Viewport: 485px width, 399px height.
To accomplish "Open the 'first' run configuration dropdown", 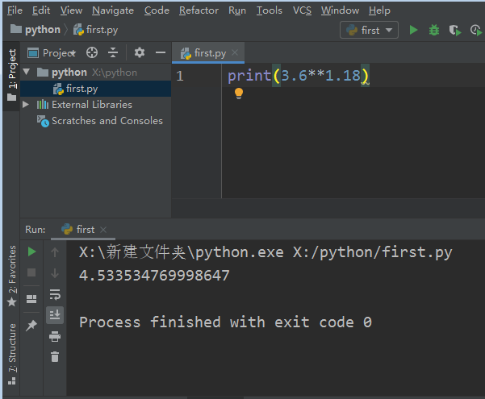I will point(370,30).
